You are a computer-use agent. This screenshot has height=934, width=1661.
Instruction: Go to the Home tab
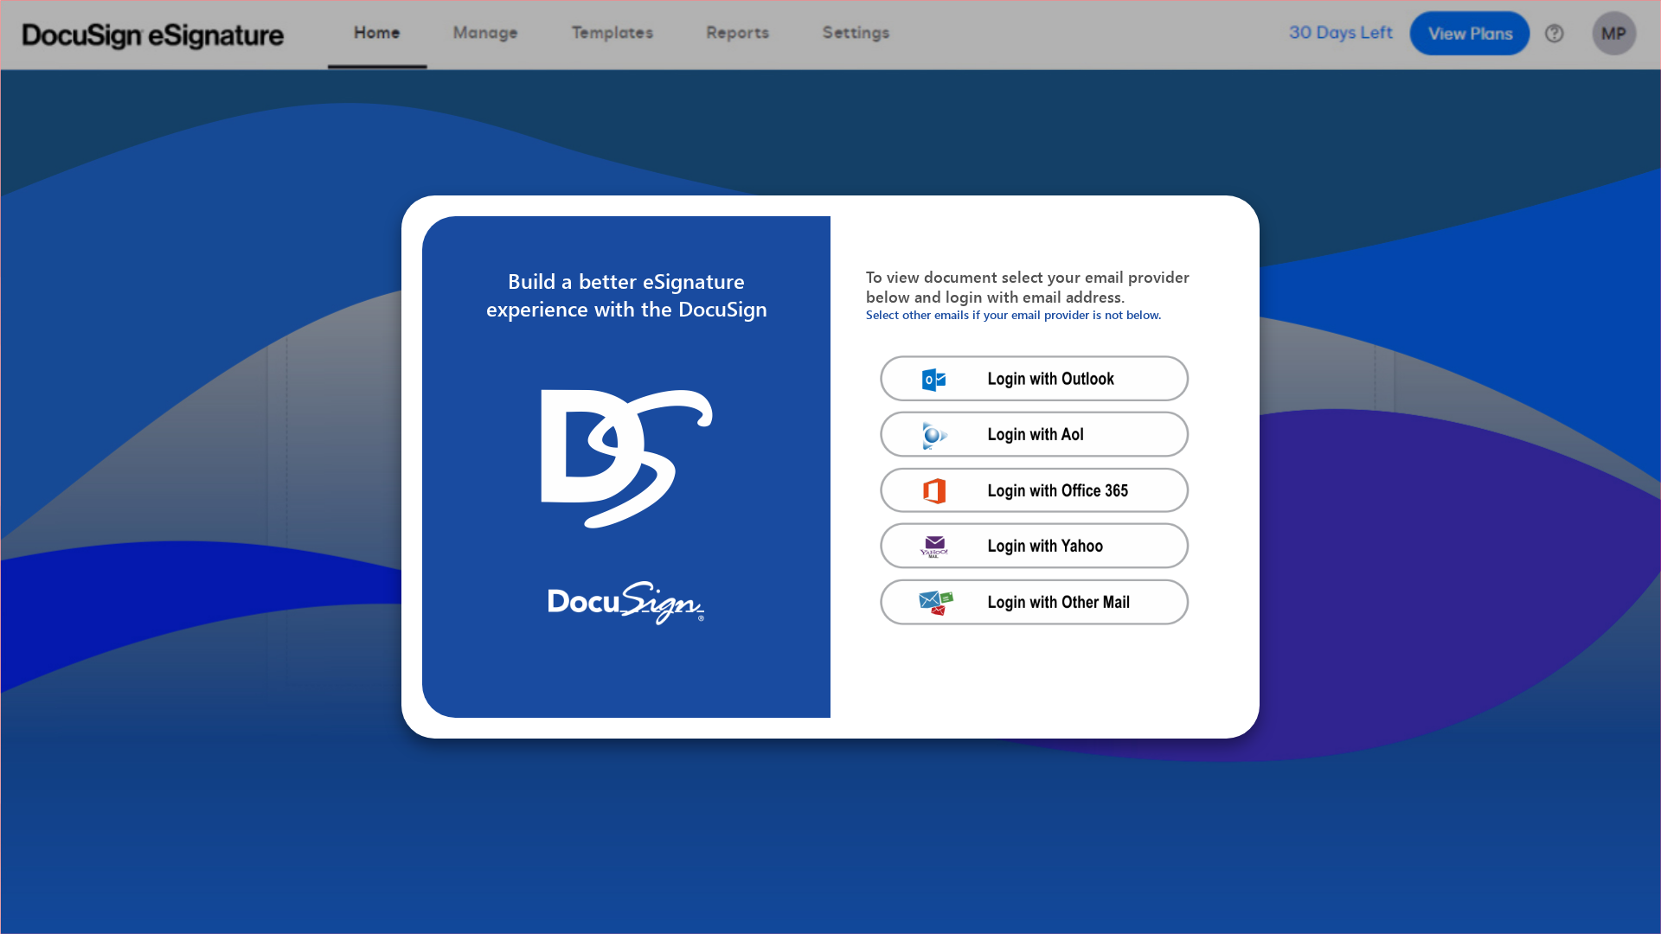coord(377,33)
